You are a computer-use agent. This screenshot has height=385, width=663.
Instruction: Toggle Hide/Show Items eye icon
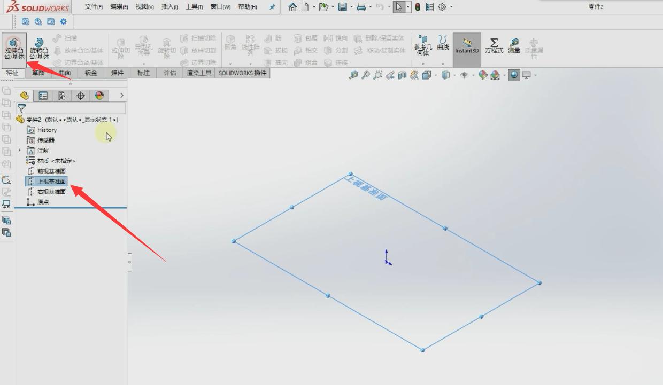coord(463,75)
